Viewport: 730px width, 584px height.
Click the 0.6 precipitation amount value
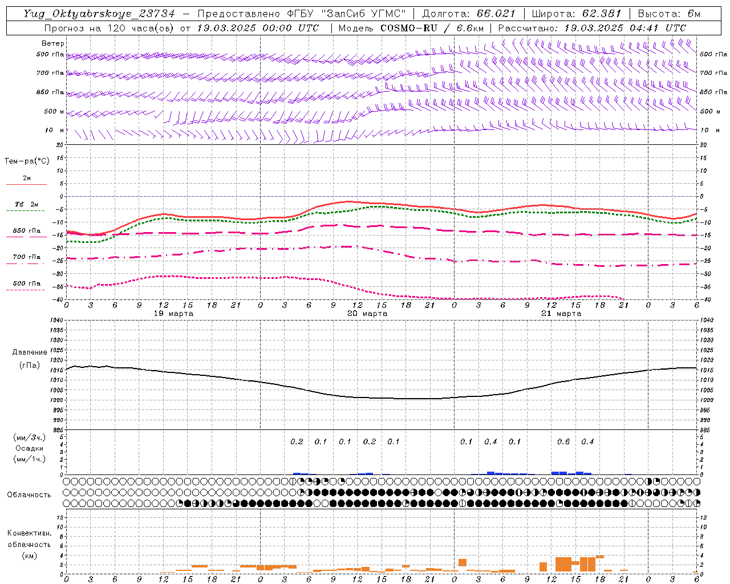tap(563, 441)
